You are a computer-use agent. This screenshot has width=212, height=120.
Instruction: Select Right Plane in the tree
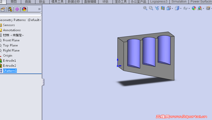(x=11, y=50)
